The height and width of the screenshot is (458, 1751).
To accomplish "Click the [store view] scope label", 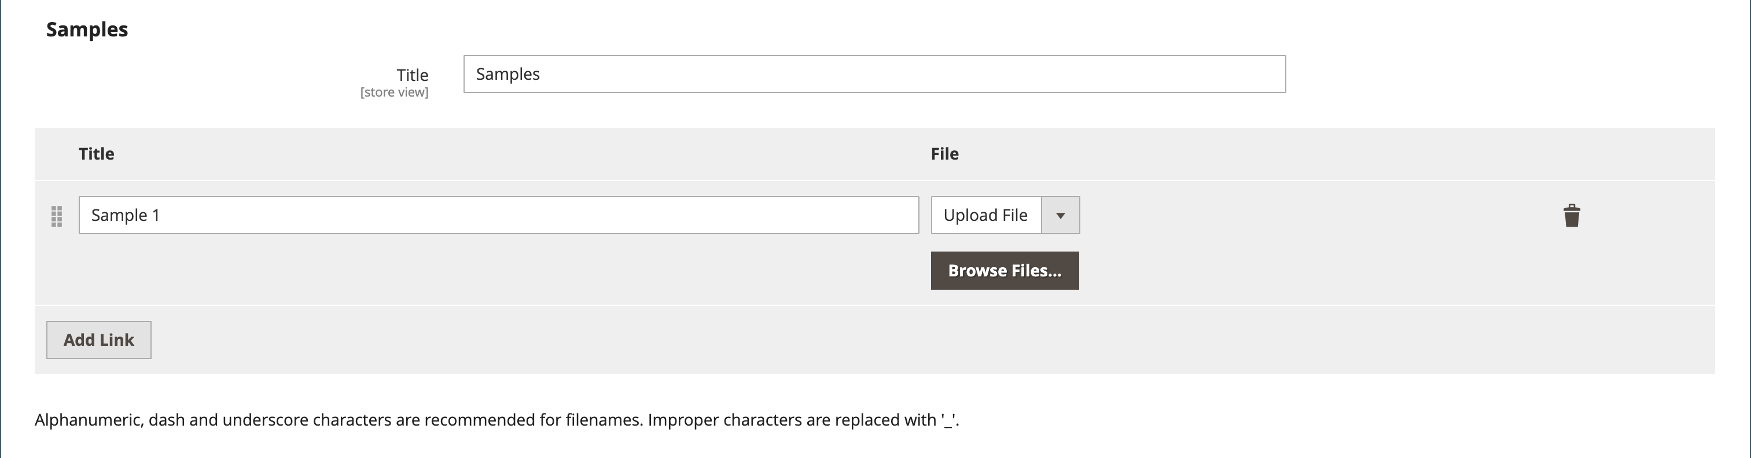I will tap(394, 93).
